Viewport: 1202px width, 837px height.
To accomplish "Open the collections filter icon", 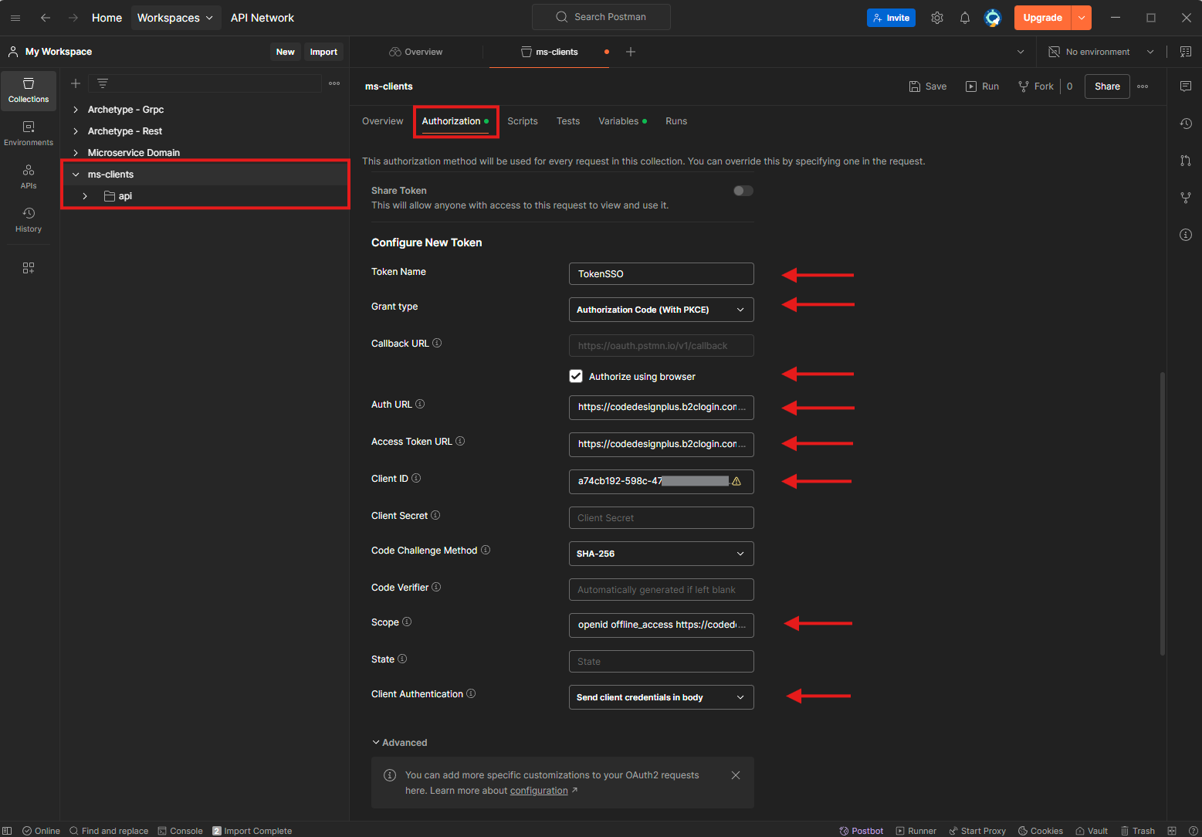I will point(103,83).
